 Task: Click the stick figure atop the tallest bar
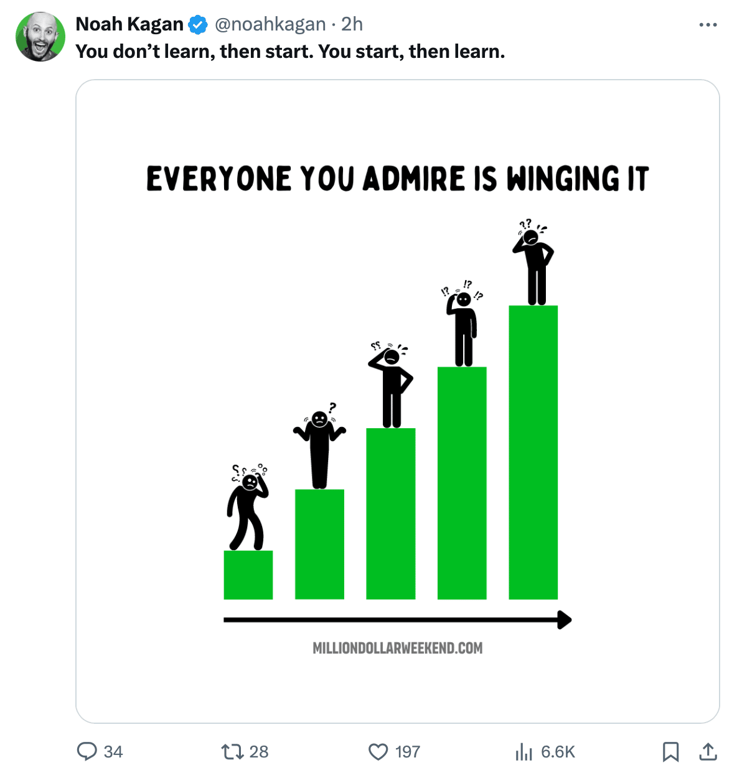tap(533, 263)
